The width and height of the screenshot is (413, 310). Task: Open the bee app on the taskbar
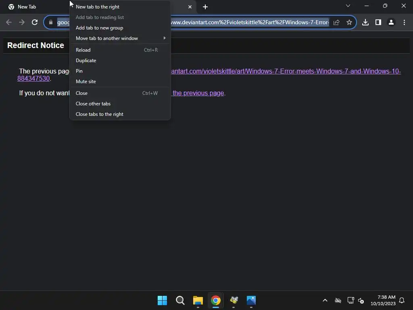click(x=234, y=300)
